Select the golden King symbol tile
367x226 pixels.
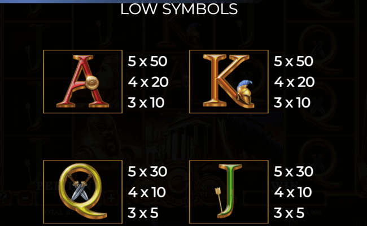coord(229,81)
